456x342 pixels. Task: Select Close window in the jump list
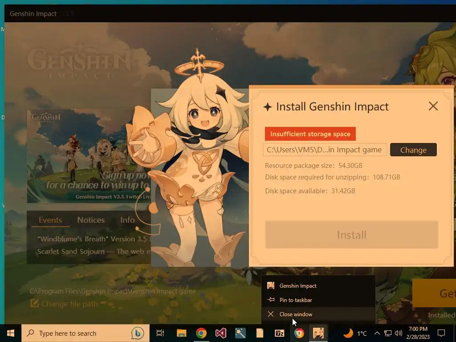pyautogui.click(x=318, y=314)
